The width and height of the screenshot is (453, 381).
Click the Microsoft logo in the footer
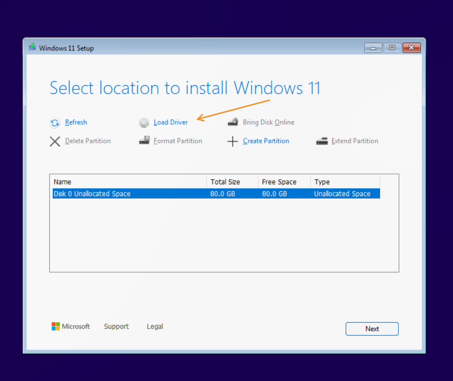55,326
